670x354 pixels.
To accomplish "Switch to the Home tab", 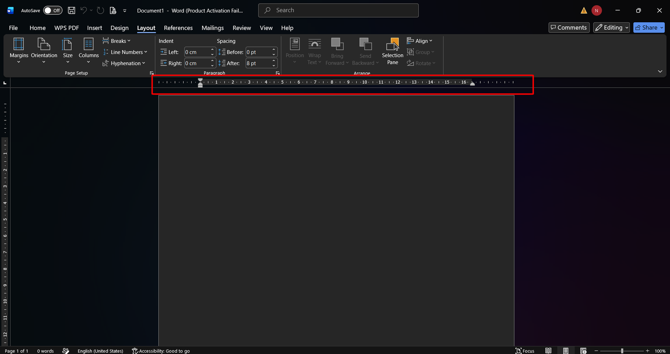I will tap(37, 28).
